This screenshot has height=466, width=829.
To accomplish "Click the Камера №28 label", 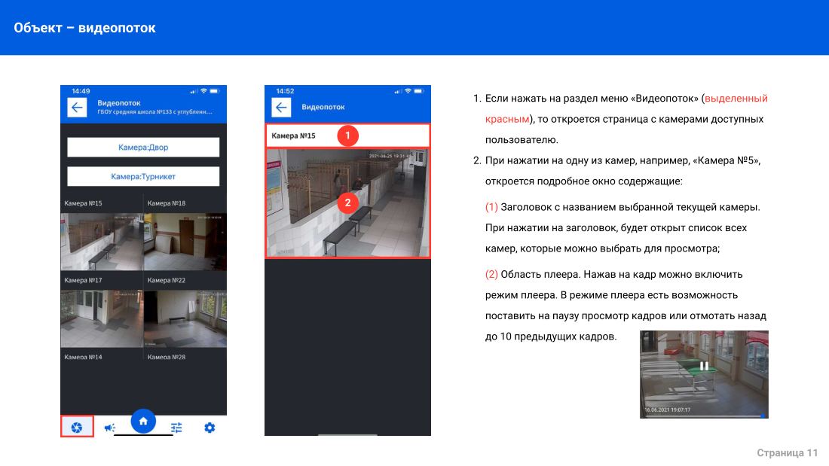I will tap(167, 357).
